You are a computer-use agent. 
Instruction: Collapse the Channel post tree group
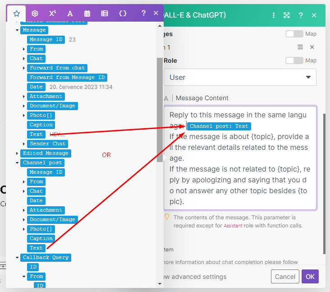click(18, 163)
